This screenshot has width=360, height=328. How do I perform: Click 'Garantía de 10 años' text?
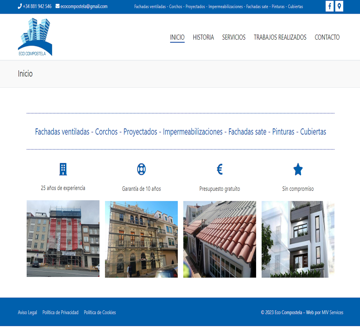click(x=141, y=189)
